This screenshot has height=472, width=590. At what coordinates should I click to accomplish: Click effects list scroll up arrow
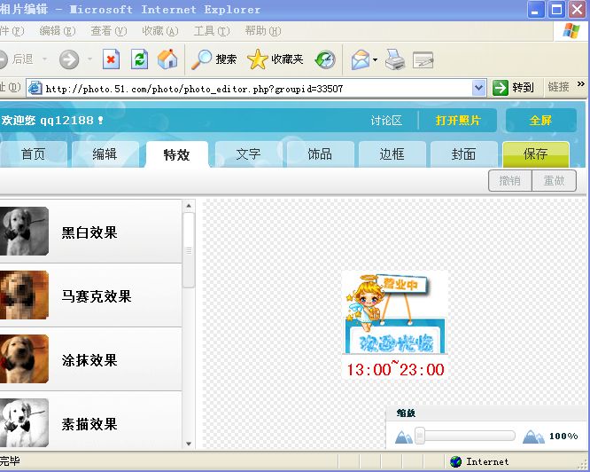pyautogui.click(x=189, y=206)
